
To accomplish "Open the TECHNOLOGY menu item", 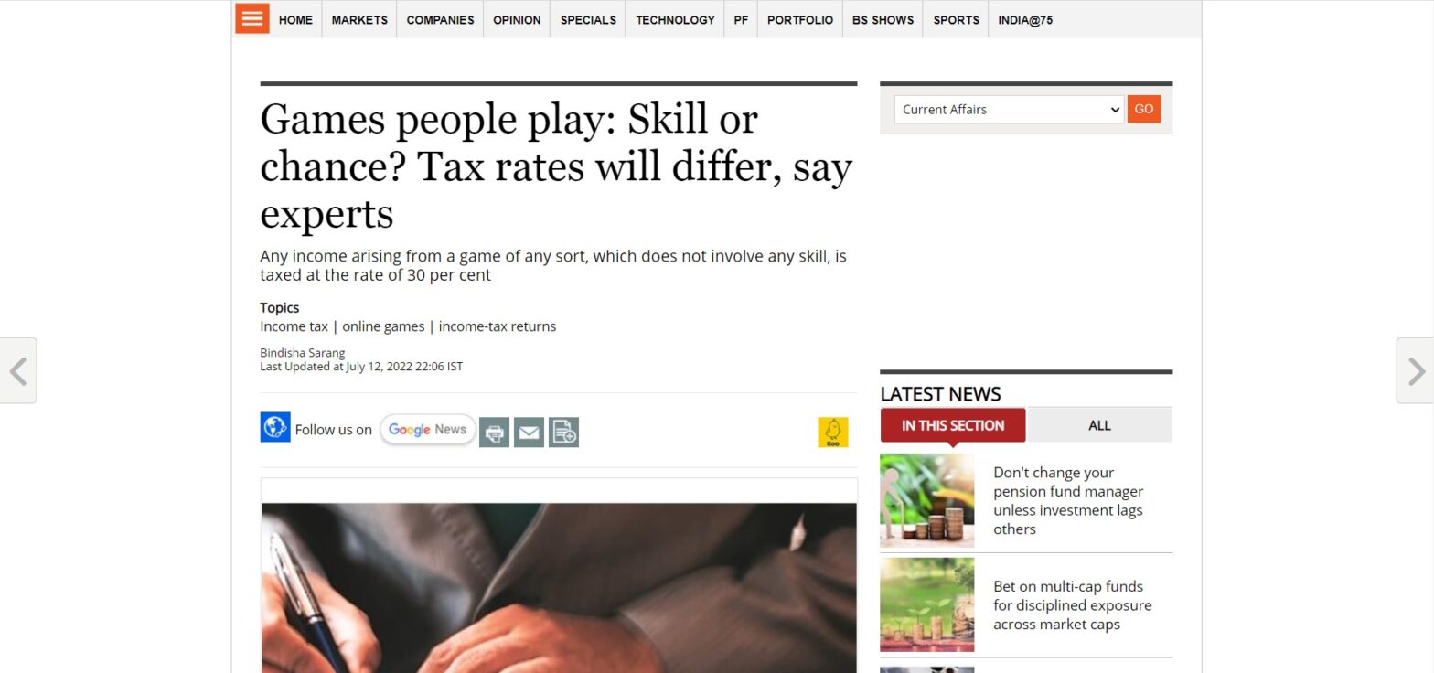I will point(675,20).
